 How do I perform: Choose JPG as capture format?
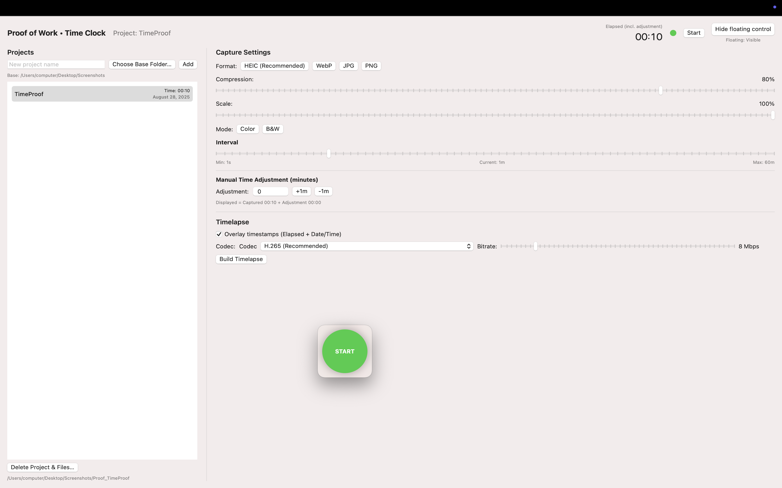[x=348, y=66]
